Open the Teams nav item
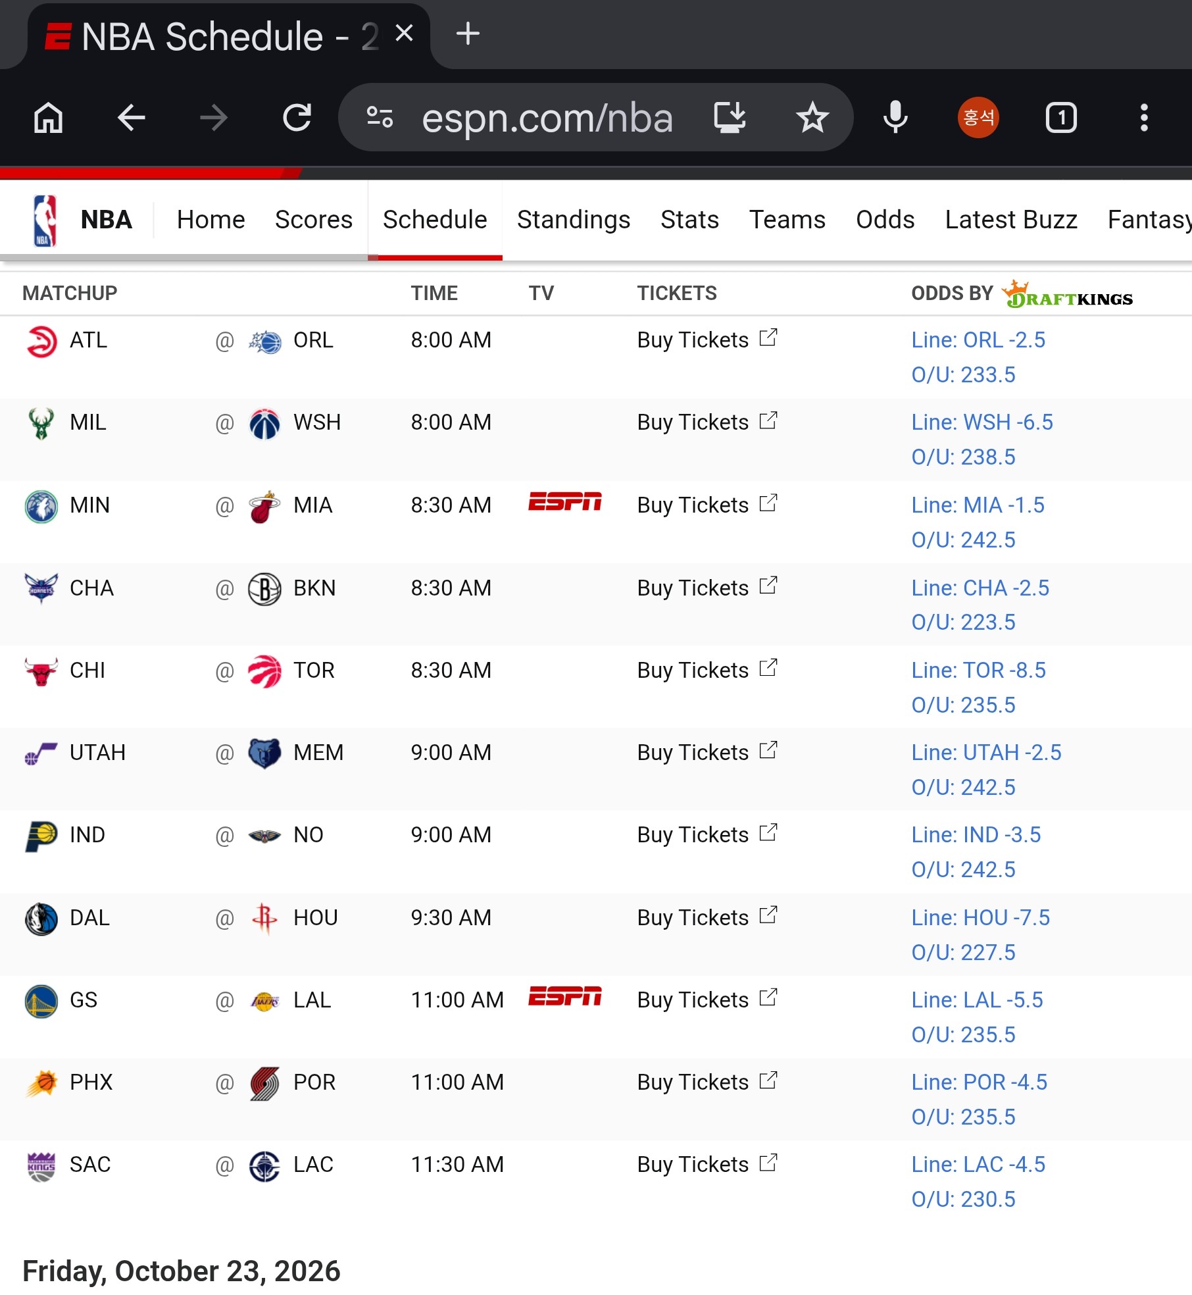This screenshot has height=1295, width=1192. (x=787, y=220)
